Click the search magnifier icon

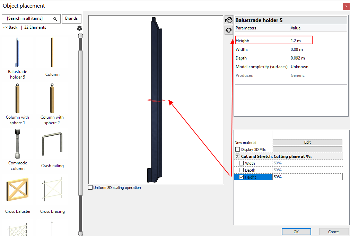55,19
